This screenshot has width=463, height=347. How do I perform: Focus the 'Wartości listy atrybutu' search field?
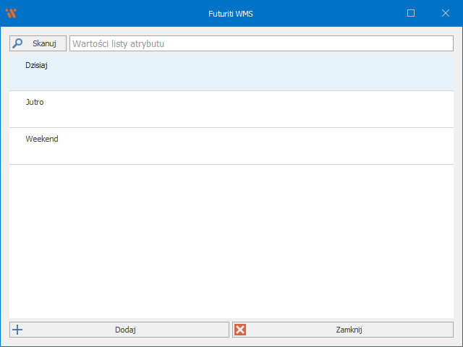coord(260,43)
